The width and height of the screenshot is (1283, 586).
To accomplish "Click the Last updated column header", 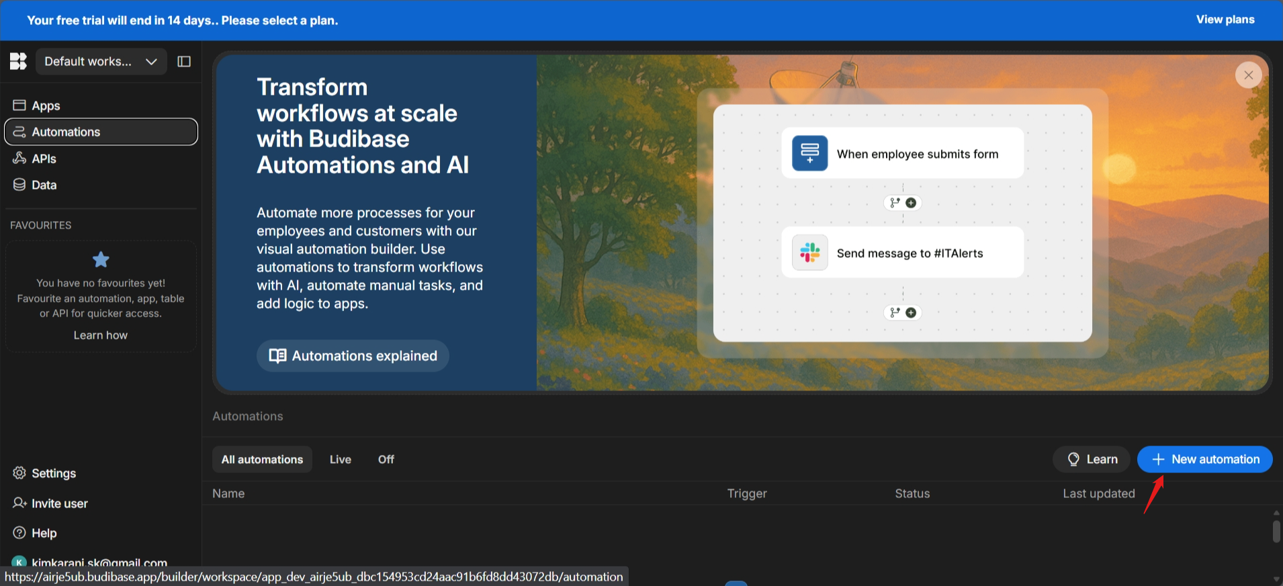I will 1099,493.
